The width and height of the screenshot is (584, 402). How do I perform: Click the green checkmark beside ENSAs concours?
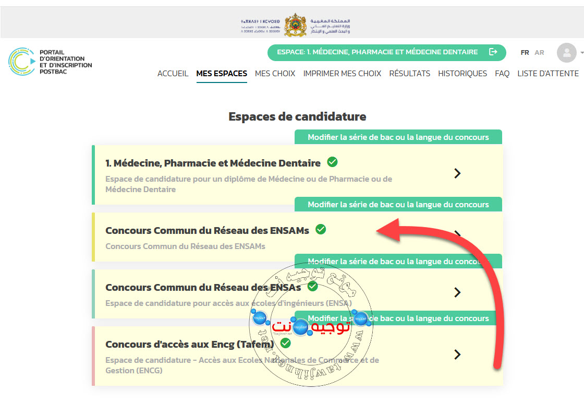coord(312,287)
